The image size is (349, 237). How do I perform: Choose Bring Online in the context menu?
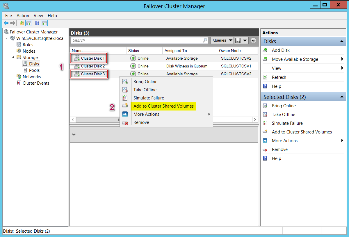point(145,82)
